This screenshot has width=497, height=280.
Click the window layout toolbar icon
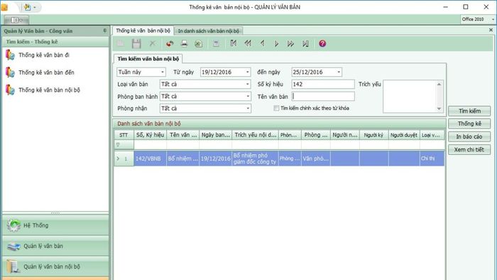click(x=216, y=44)
